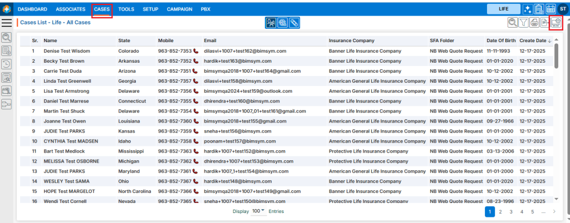Image resolution: width=570 pixels, height=223 pixels.
Task: Open the CAMPAIGN menu
Action: pos(179,9)
